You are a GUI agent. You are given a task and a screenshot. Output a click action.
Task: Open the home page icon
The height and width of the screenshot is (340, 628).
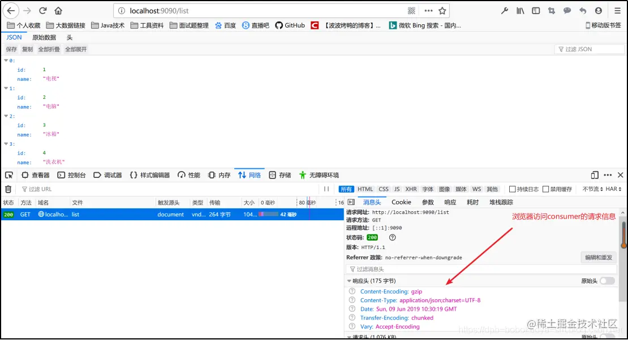tap(58, 11)
